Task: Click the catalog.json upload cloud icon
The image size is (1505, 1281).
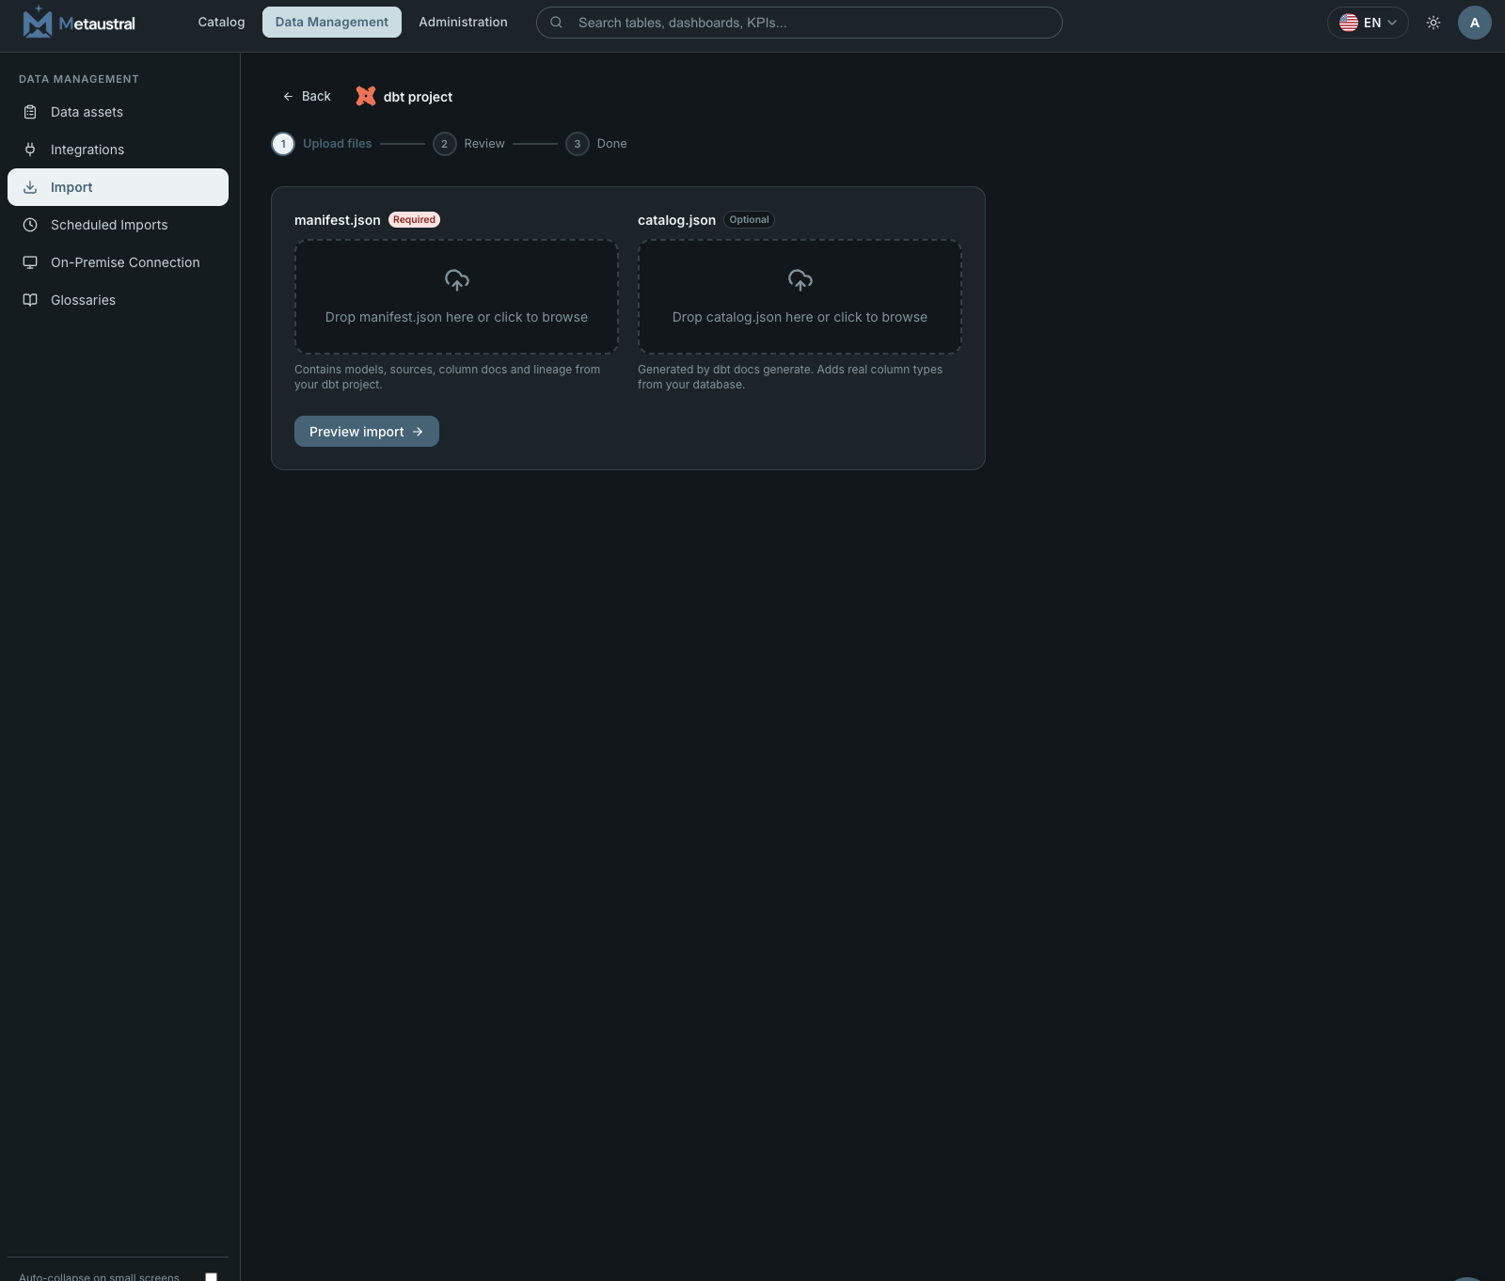Action: click(x=800, y=280)
